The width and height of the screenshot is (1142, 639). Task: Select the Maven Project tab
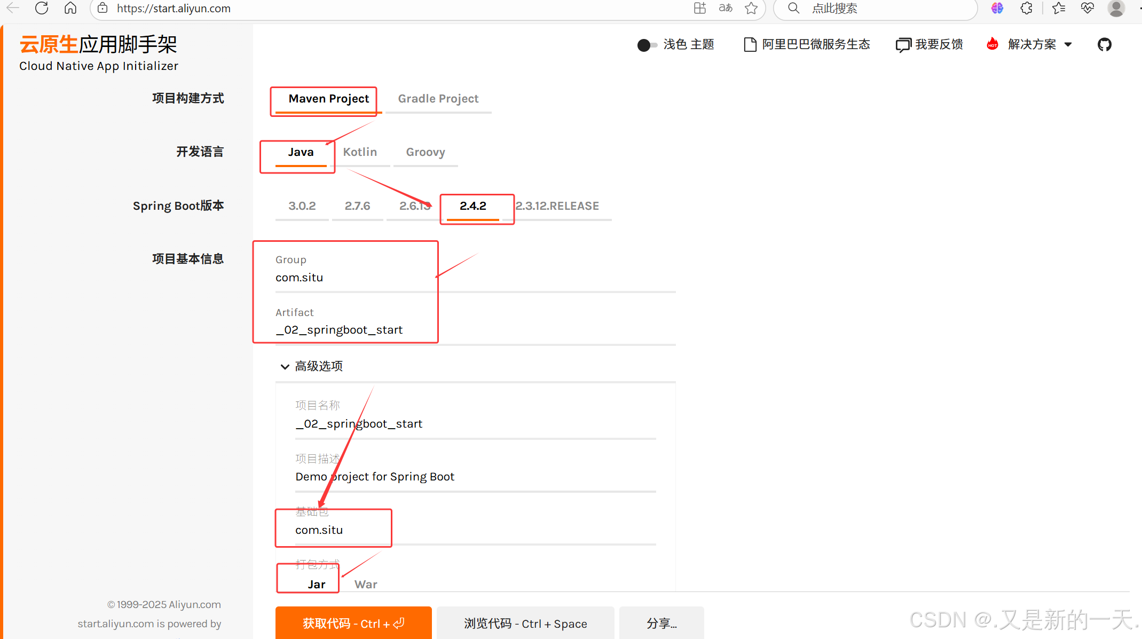coord(328,99)
